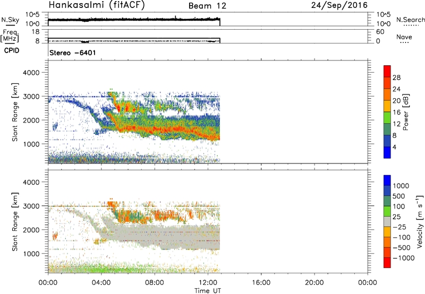425x294 pixels.
Task: Pick the bottom blue segment of Power colorbar
Action: coord(387,152)
